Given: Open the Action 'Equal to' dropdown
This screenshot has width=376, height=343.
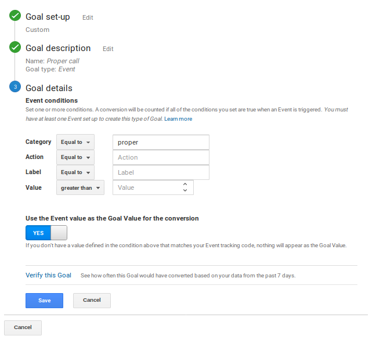Looking at the screenshot, I should 75,157.
